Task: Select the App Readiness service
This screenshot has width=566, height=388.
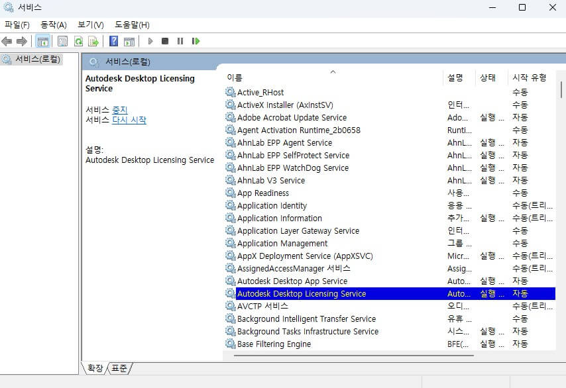Action: (390, 193)
